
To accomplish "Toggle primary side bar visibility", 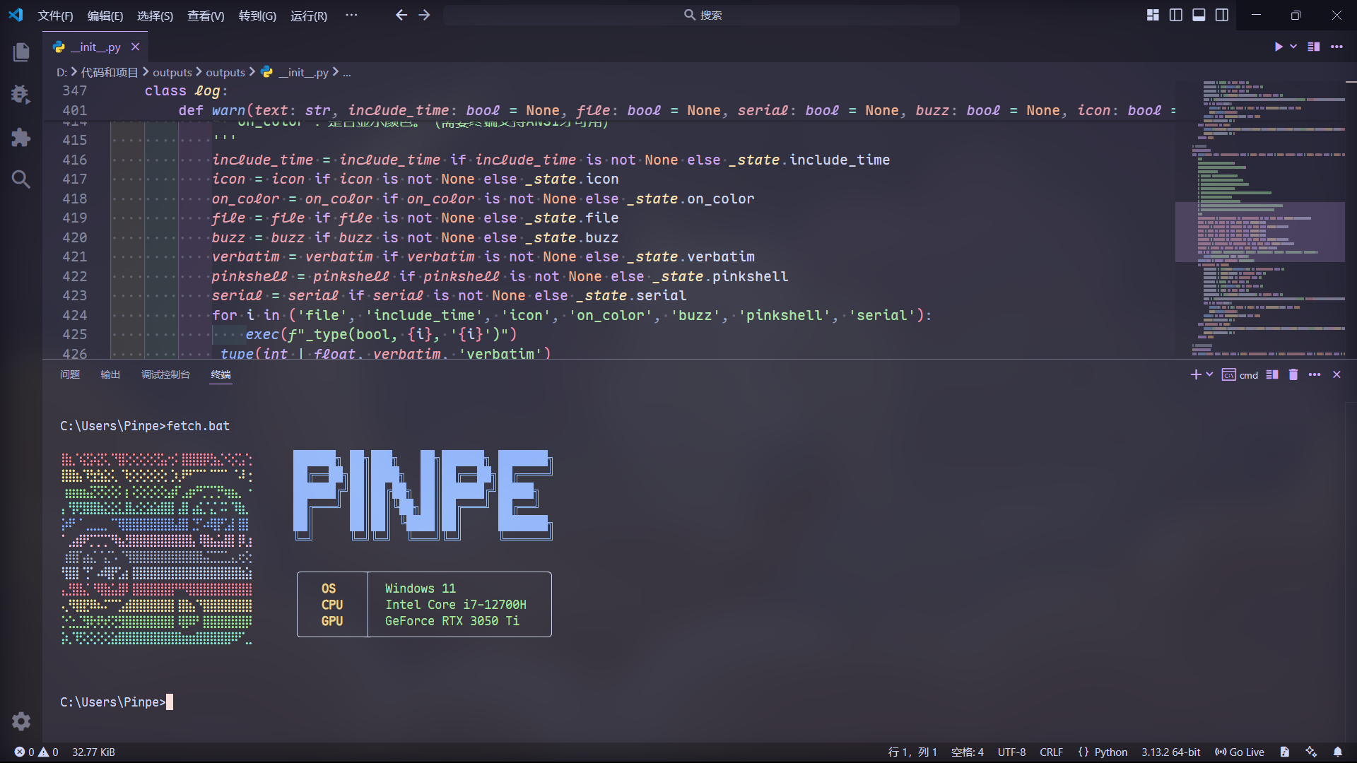I will tap(1176, 15).
